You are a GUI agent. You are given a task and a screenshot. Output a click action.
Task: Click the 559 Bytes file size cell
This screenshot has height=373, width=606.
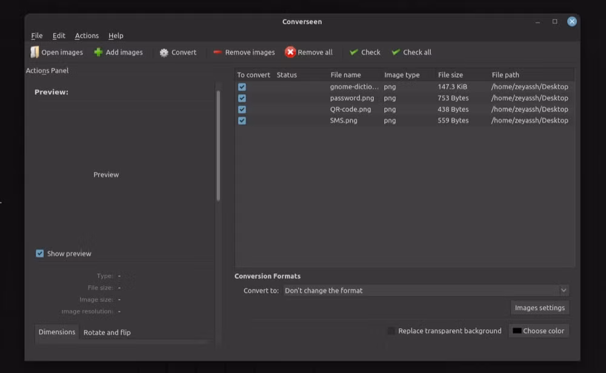click(x=453, y=120)
